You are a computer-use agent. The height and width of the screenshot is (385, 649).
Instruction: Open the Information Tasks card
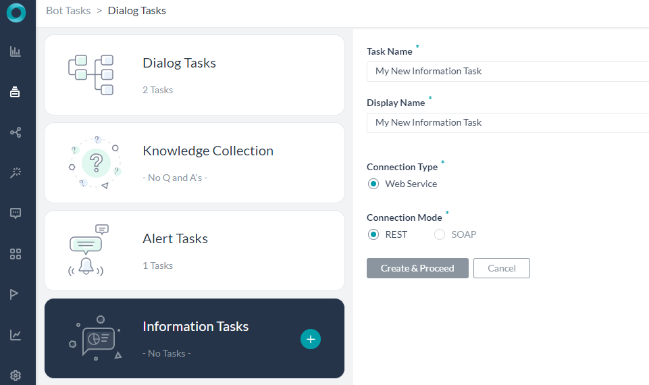pyautogui.click(x=194, y=338)
